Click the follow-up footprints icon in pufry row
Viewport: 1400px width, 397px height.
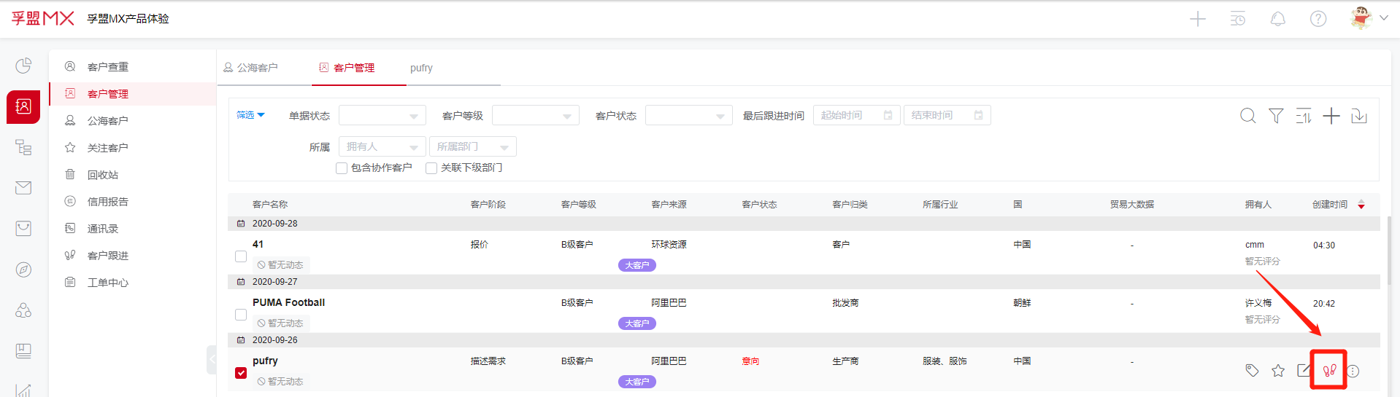(1329, 371)
